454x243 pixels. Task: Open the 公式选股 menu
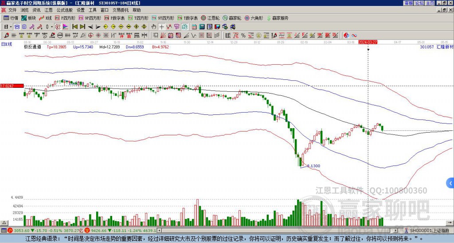pyautogui.click(x=64, y=10)
